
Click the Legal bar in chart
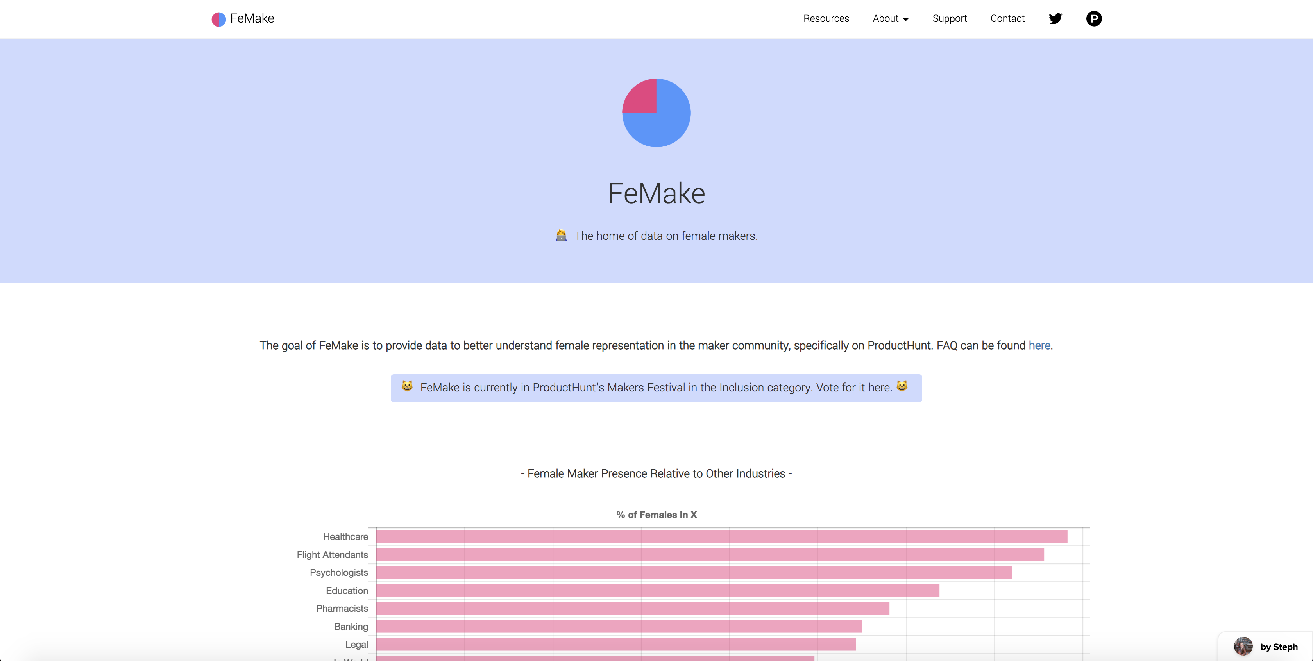(616, 644)
